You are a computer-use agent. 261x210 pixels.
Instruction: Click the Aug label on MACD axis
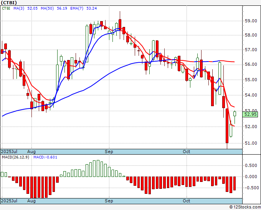(31, 201)
